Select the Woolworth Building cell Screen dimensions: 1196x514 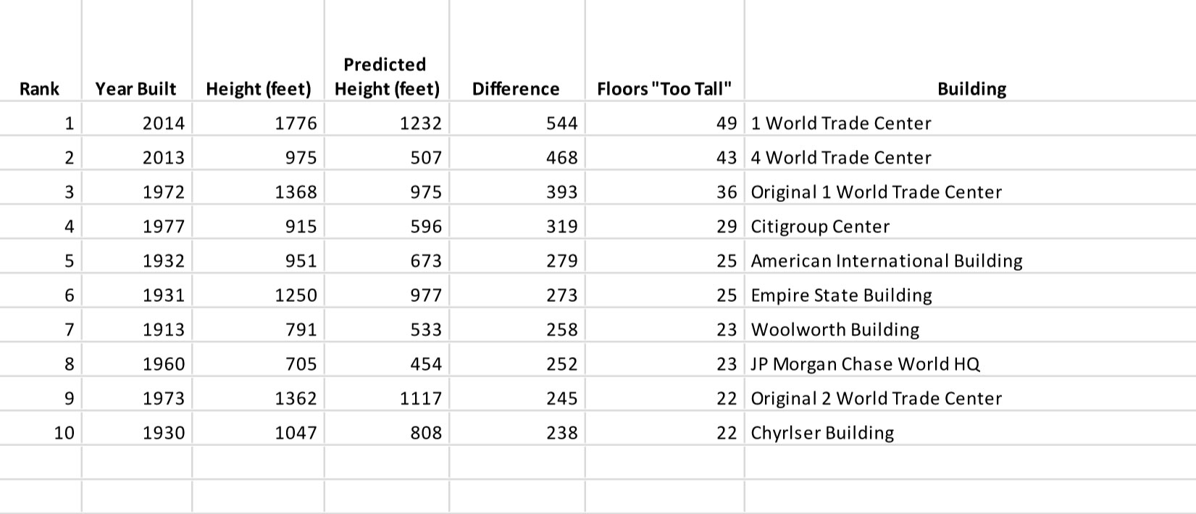(x=970, y=329)
